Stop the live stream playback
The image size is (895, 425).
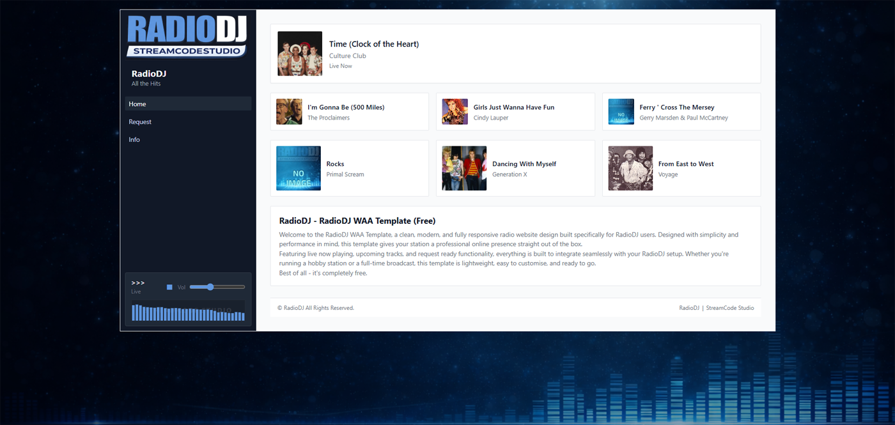[x=169, y=288]
